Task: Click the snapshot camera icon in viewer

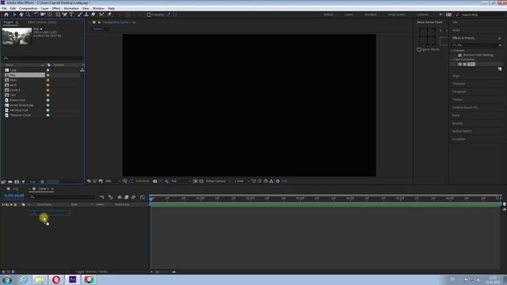Action: (x=155, y=181)
